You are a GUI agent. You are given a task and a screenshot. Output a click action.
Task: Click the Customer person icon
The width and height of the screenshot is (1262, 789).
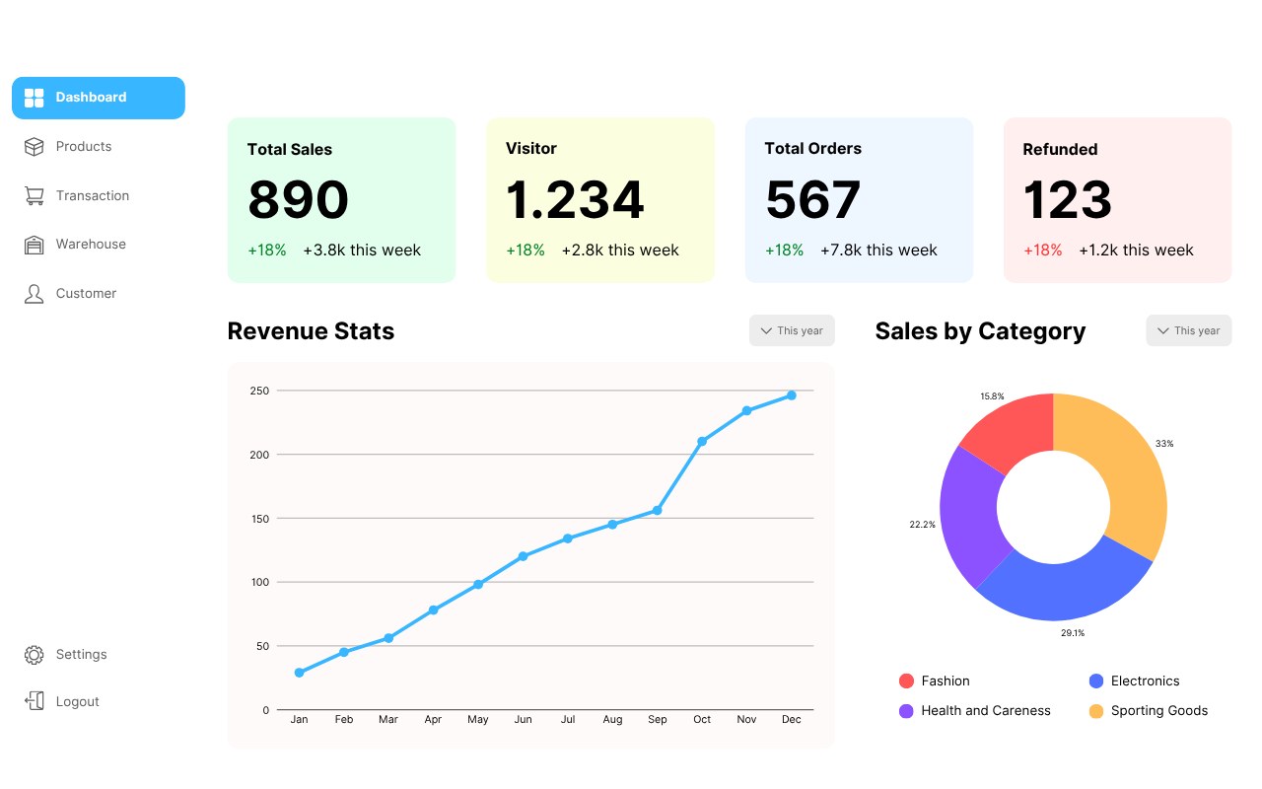35,294
